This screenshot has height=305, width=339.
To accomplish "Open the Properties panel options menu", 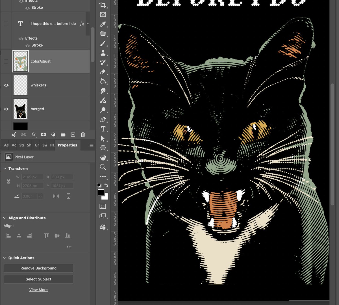I will tap(92, 145).
